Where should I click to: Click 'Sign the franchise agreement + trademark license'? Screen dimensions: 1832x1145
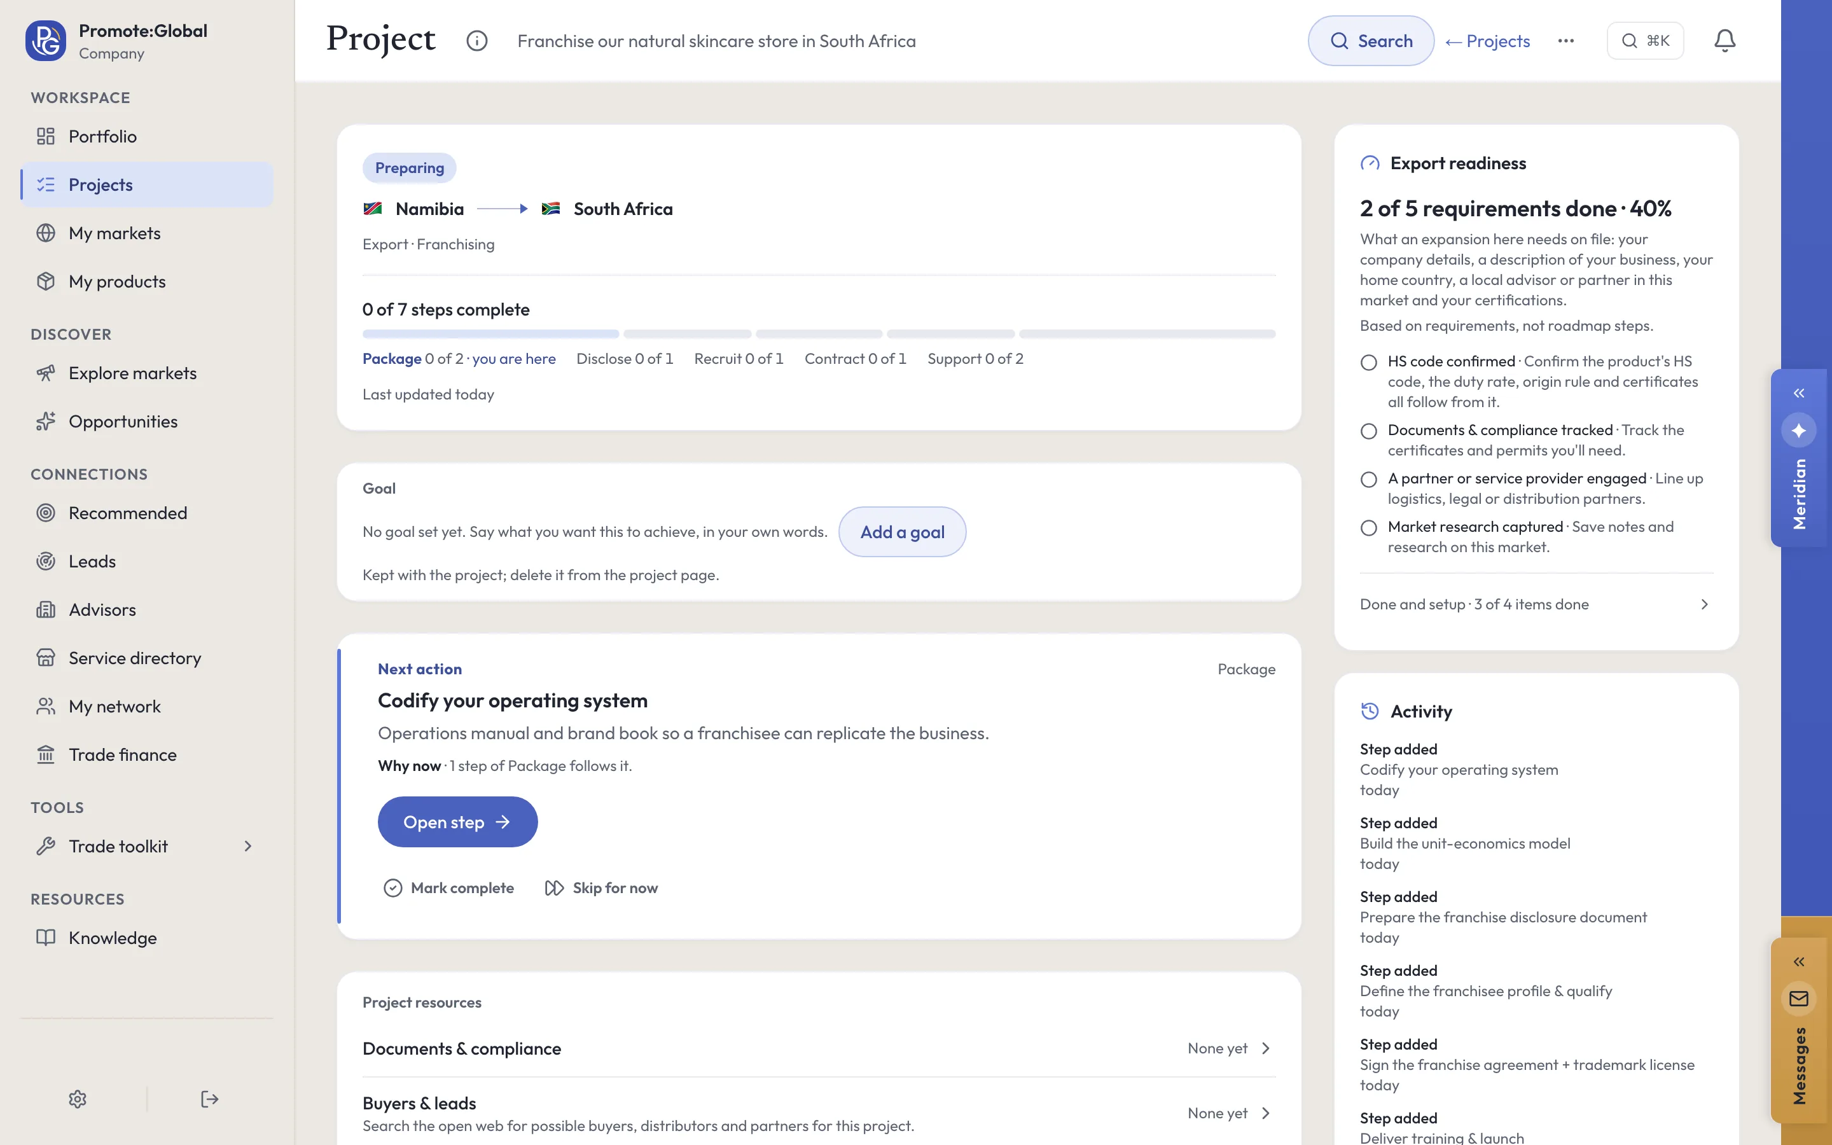(x=1527, y=1065)
